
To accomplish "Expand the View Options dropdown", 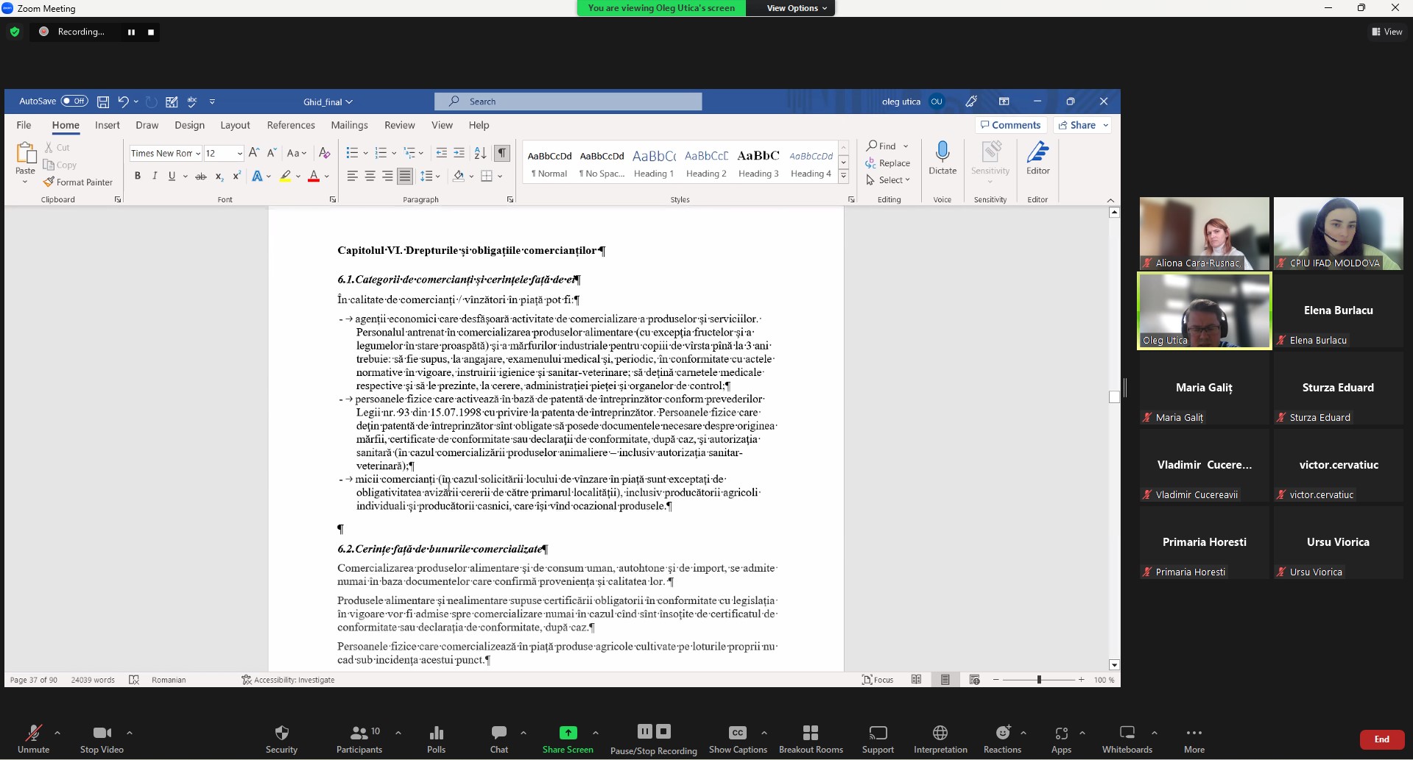I will [x=797, y=8].
